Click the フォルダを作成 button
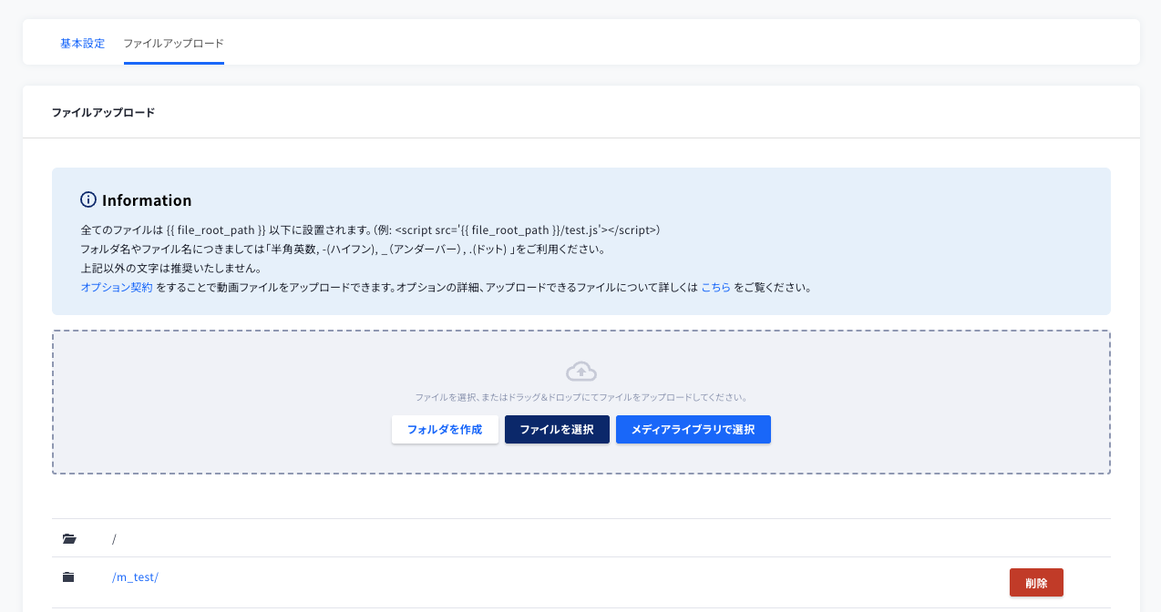 445,429
